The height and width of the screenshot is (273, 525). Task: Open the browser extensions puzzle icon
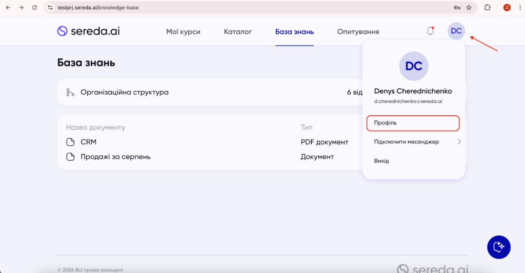pos(487,8)
